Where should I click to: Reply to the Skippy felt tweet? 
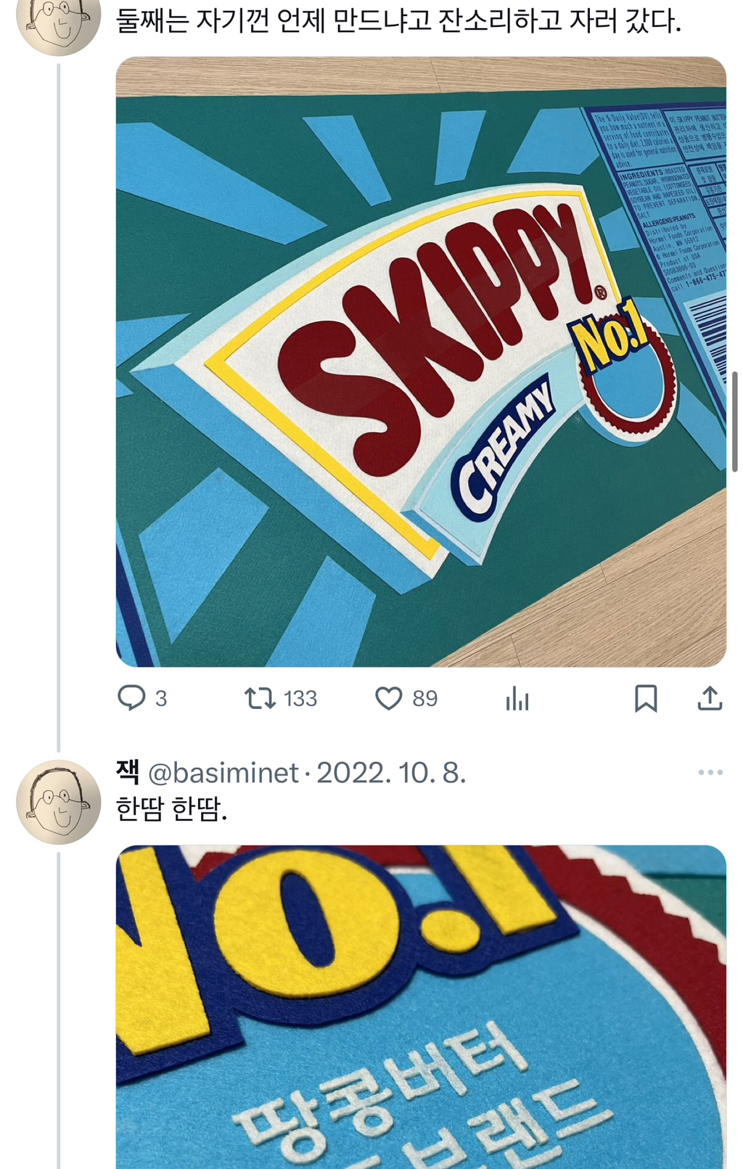tap(131, 698)
